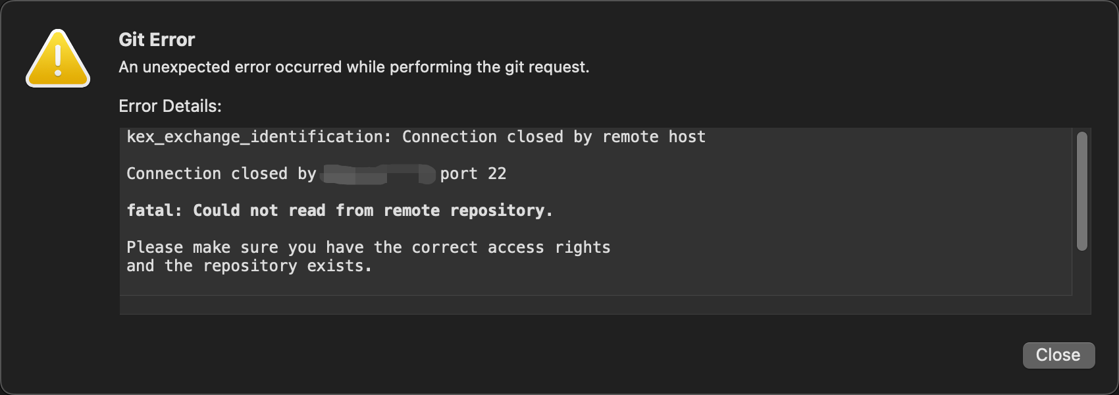Screen dimensions: 1119x395
Task: Click the Close button
Action: coord(1058,355)
